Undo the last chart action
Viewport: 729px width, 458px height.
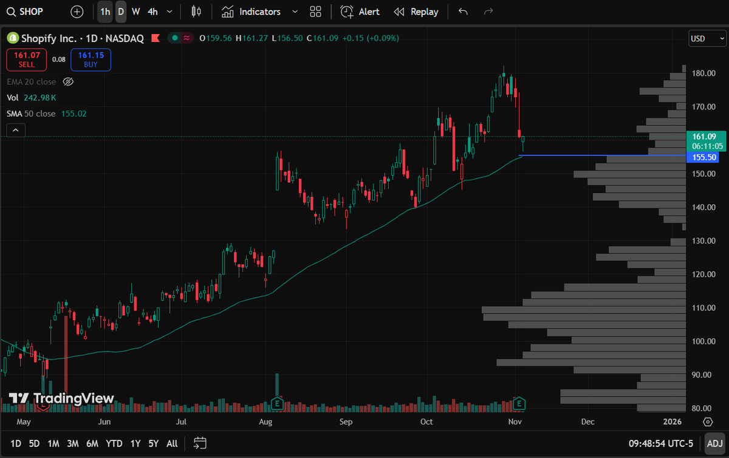pyautogui.click(x=464, y=12)
